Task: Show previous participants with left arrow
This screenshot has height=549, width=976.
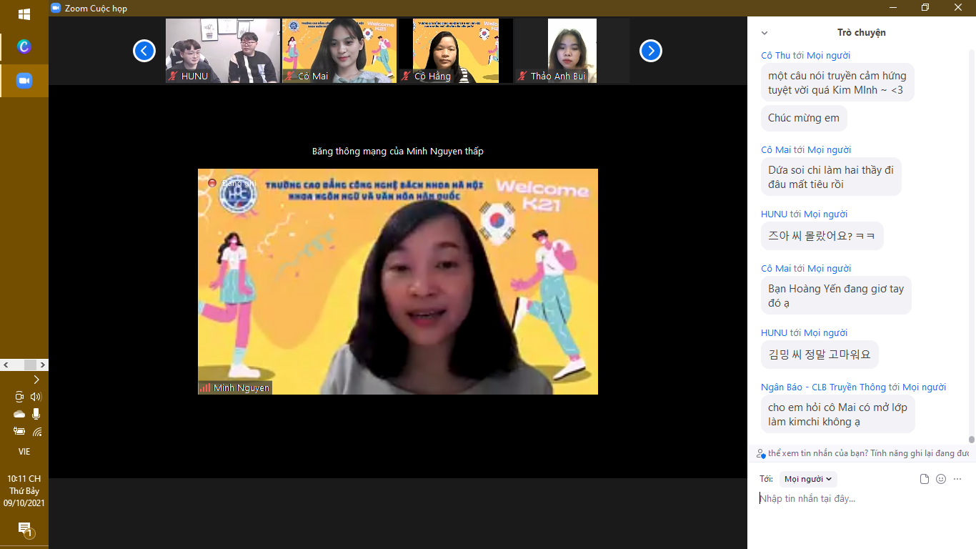Action: click(x=144, y=51)
